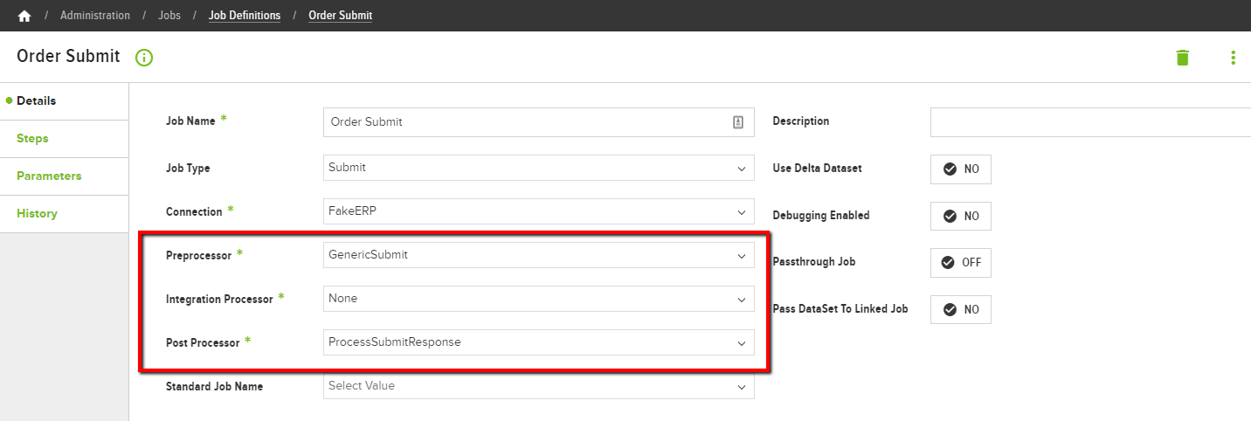Toggle Pass DataSet To Linked Job
The image size is (1251, 421).
pyautogui.click(x=961, y=309)
